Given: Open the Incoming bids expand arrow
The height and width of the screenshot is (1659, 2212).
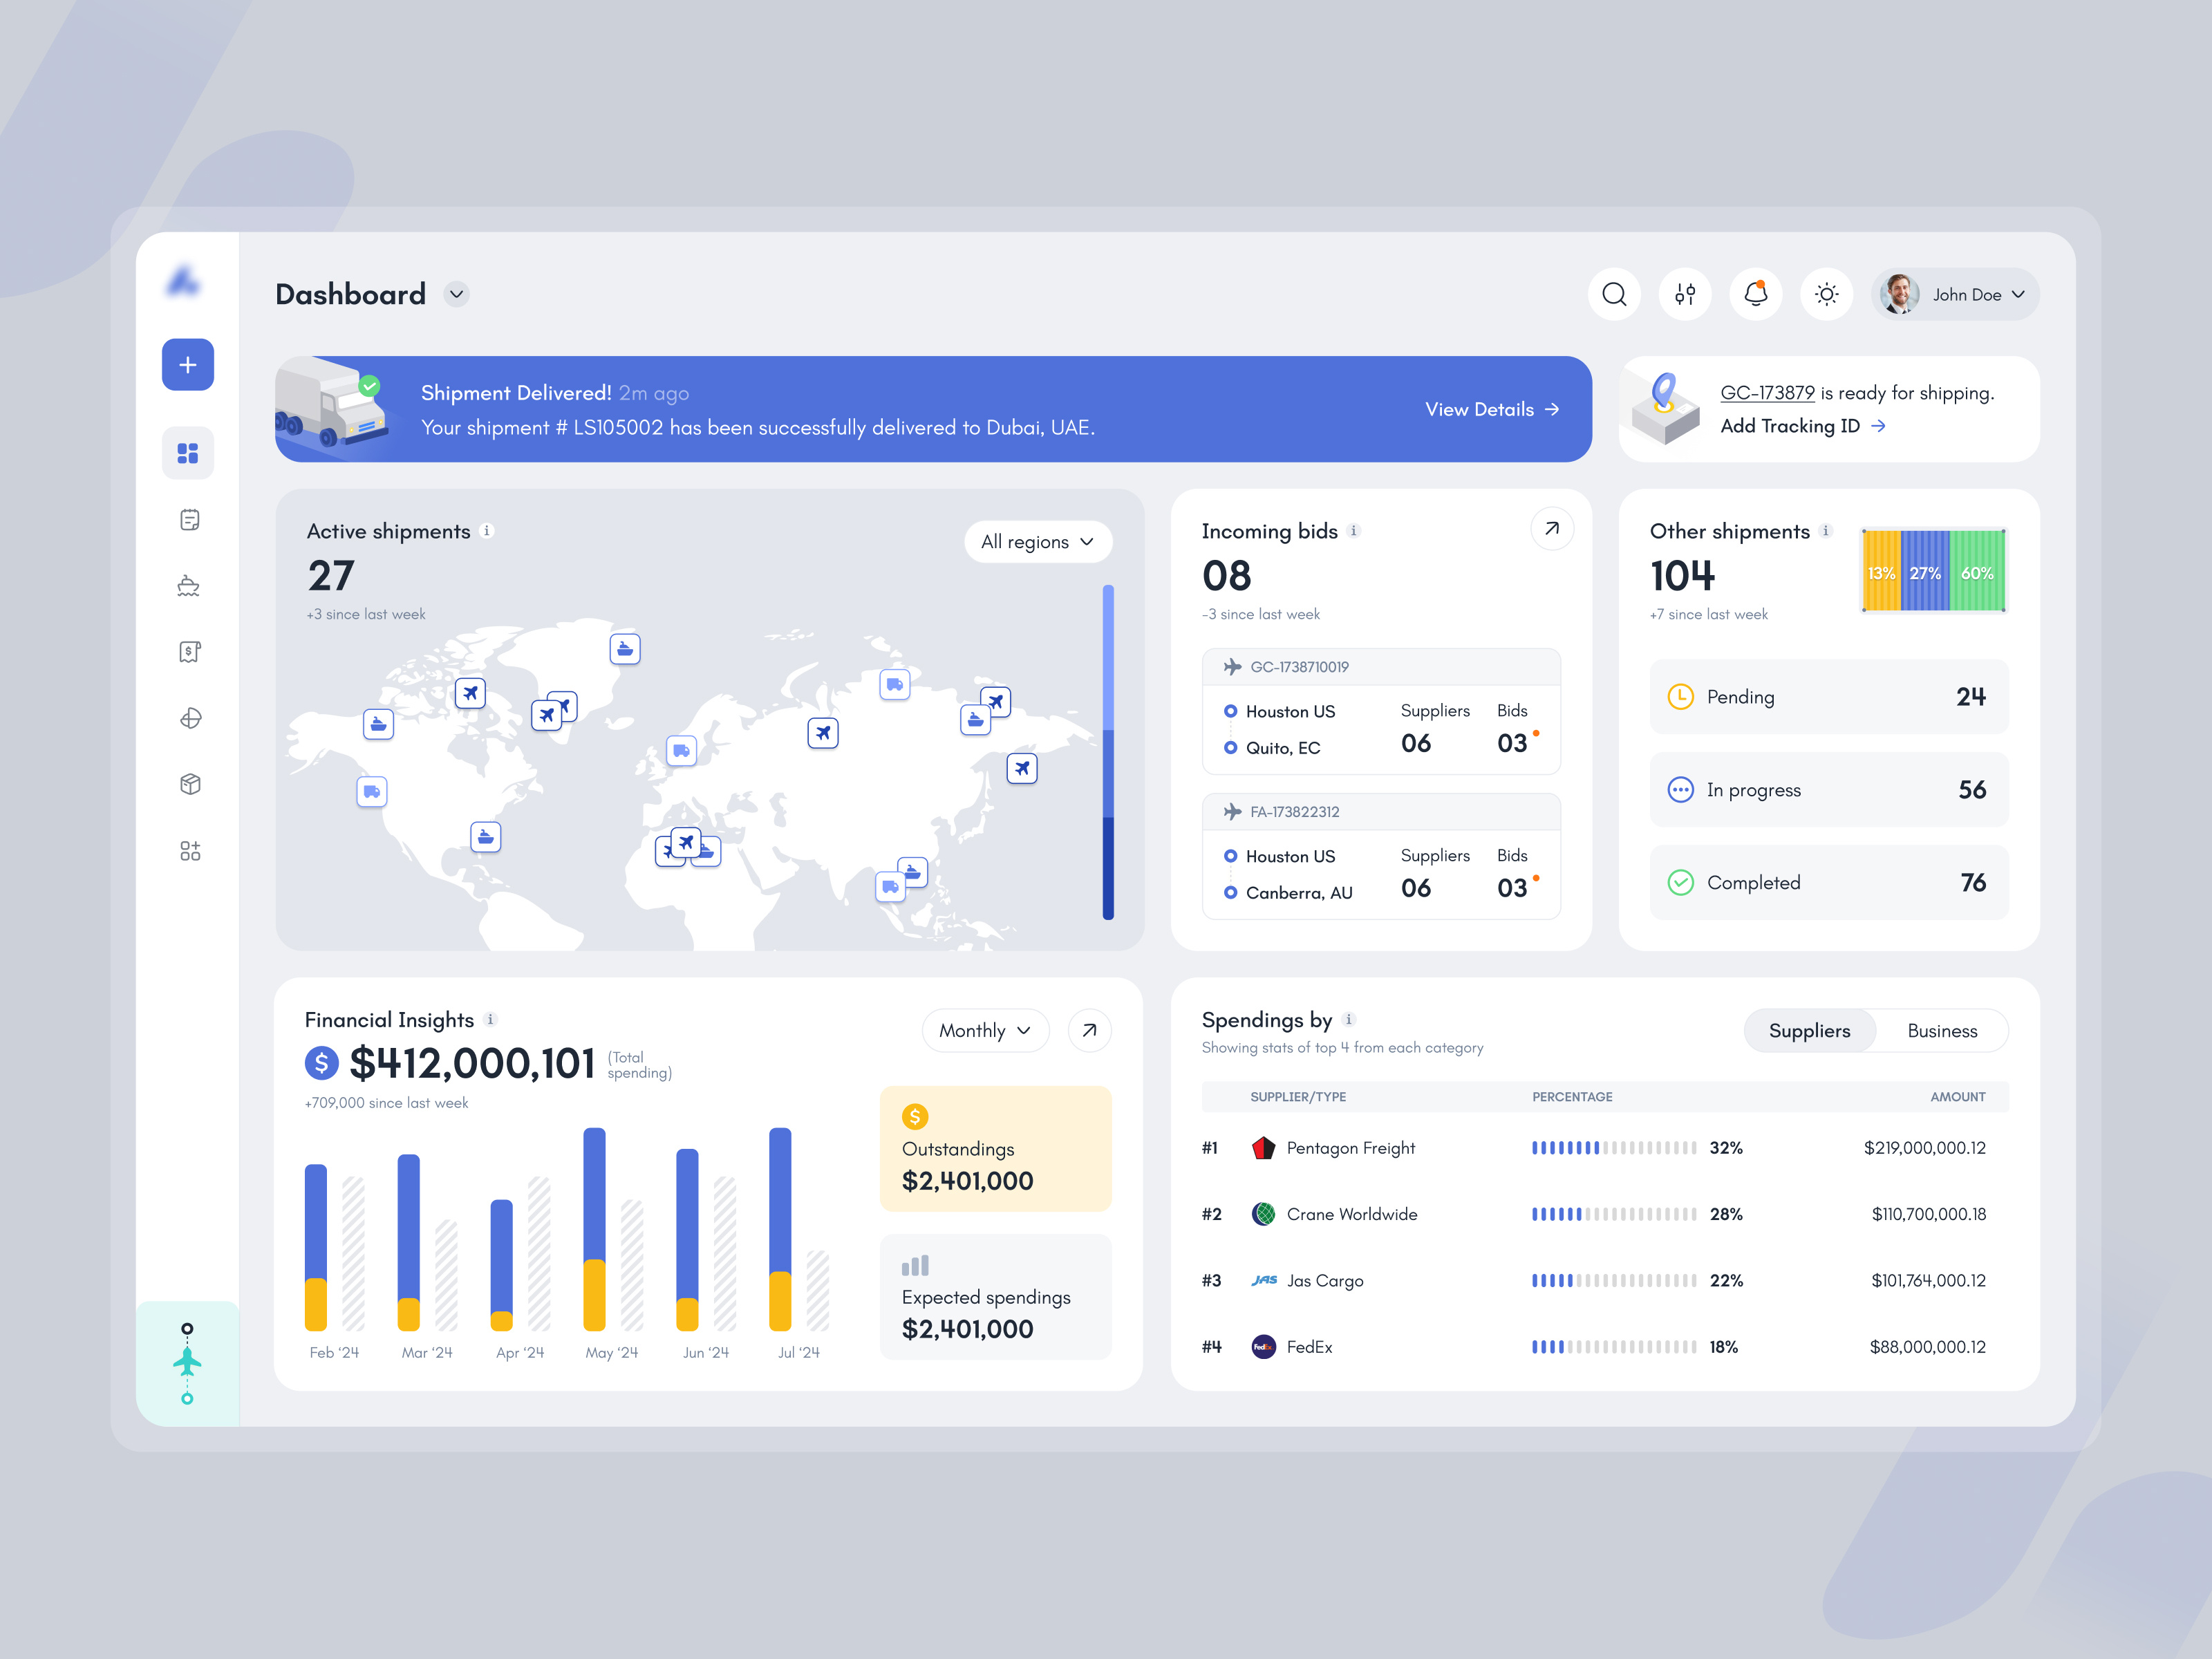Looking at the screenshot, I should click(x=1552, y=529).
